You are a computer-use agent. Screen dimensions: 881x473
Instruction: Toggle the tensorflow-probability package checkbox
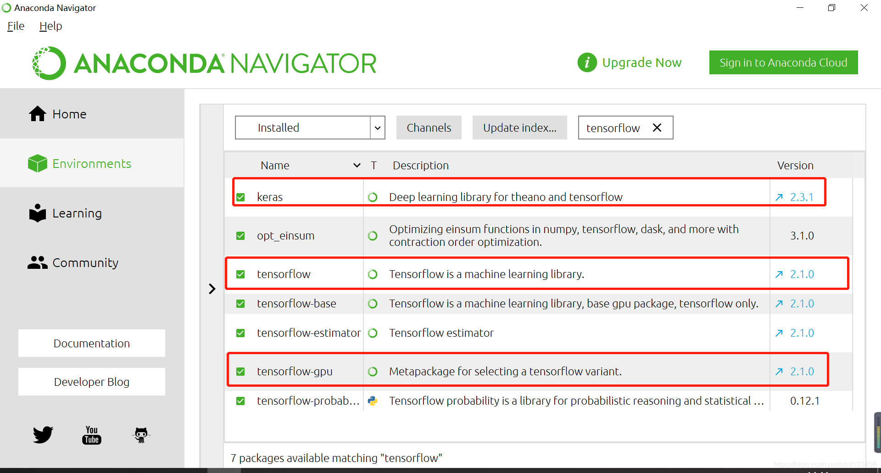pyautogui.click(x=240, y=401)
